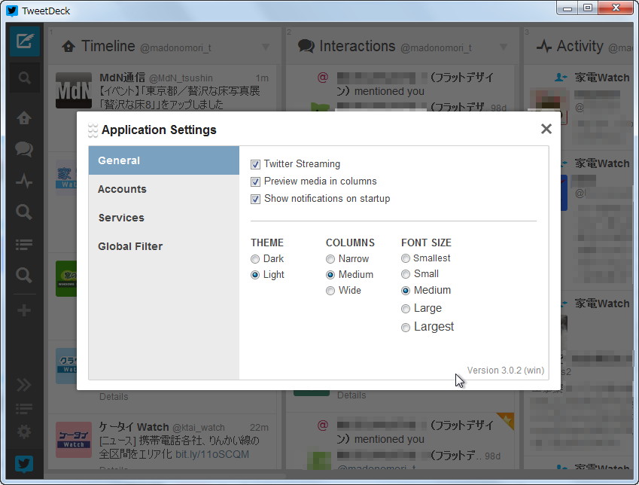The height and width of the screenshot is (485, 639).
Task: Open Notifications using the chat bubble icon
Action: click(23, 150)
